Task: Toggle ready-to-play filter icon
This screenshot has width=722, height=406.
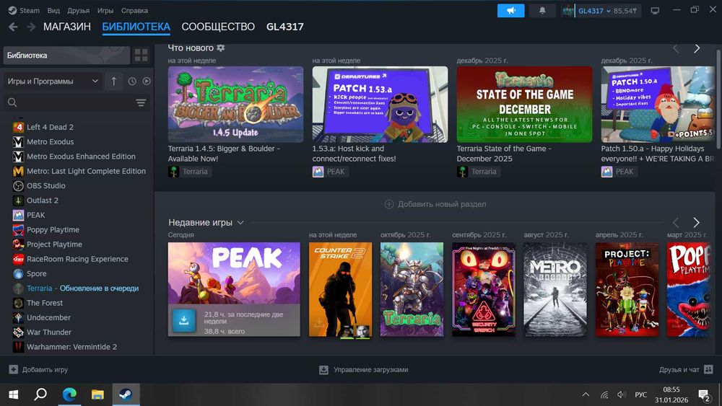Action: pyautogui.click(x=147, y=81)
